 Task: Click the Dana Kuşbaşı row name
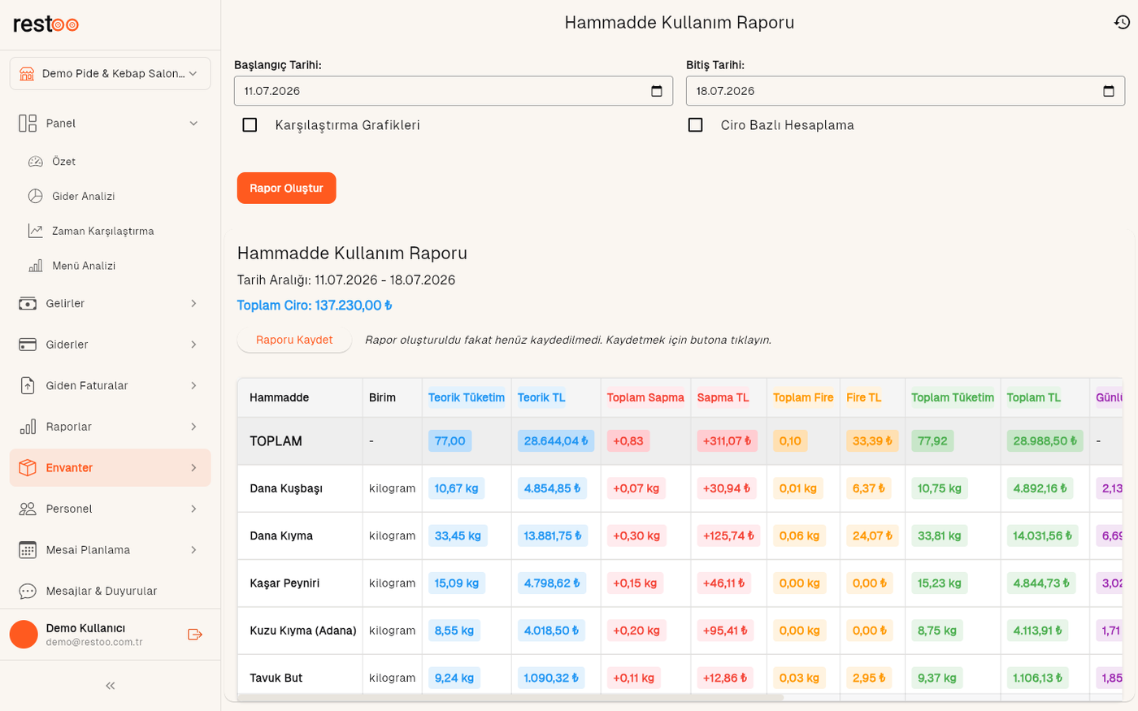click(x=286, y=488)
